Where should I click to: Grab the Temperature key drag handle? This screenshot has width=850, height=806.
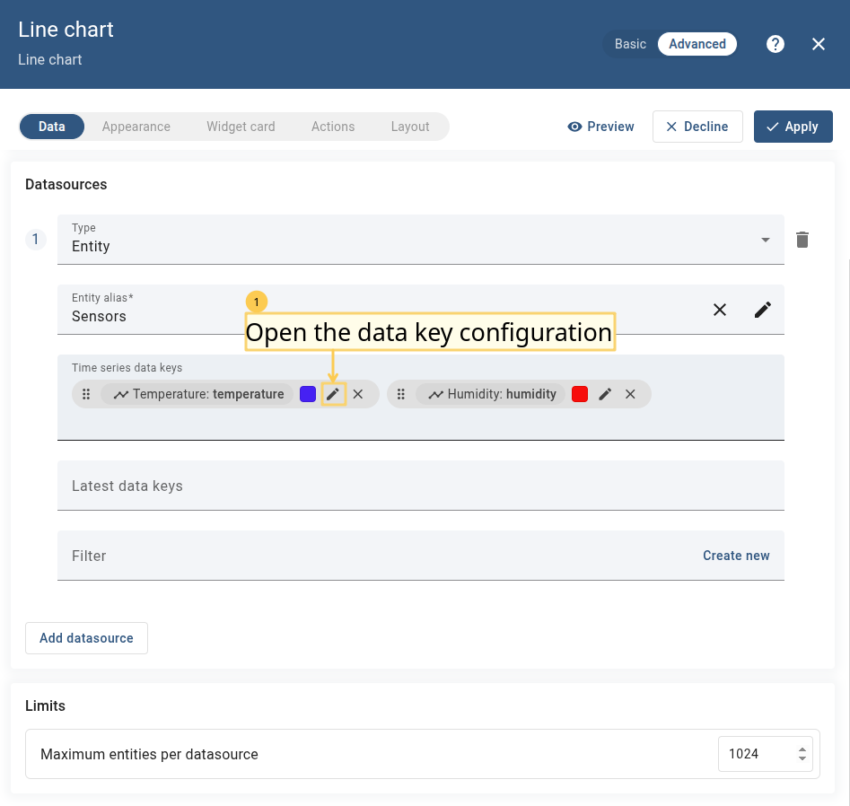tap(86, 394)
